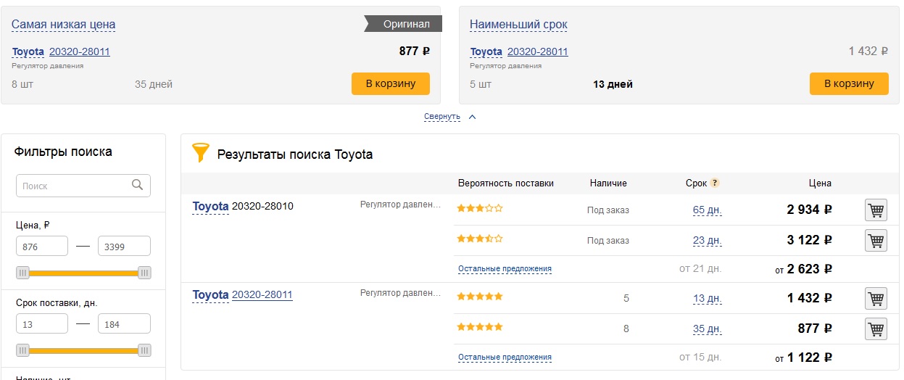Screen dimensions: 904x380
Task: Click the 65 дн. delivery term link
Action: [707, 210]
